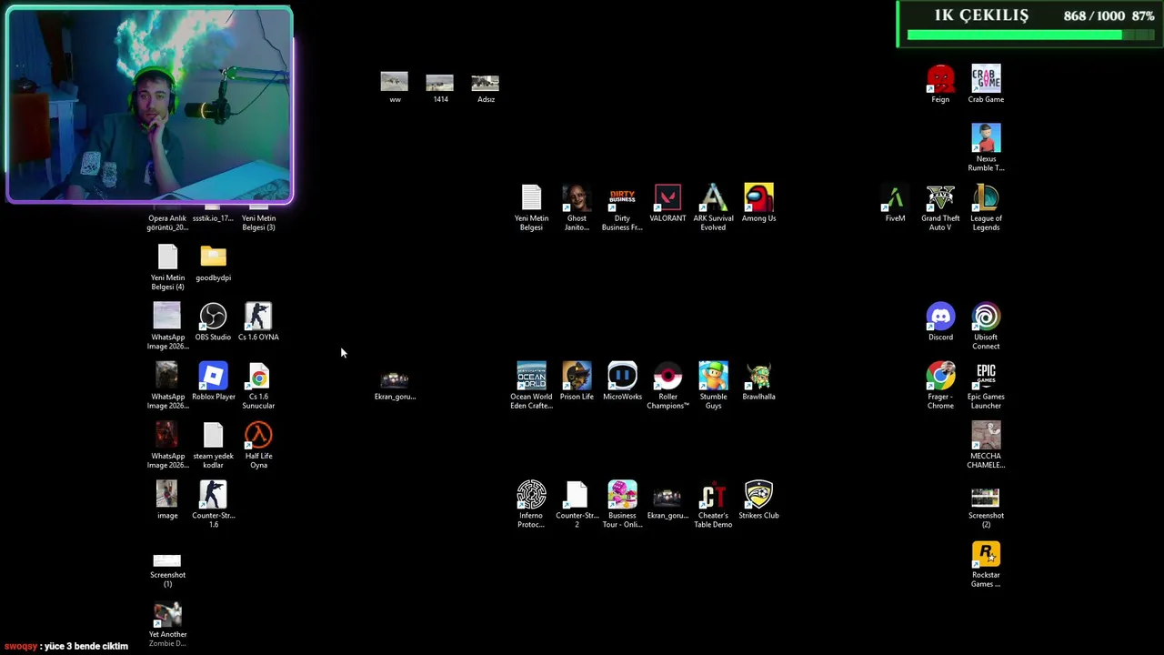Select the Counter-Strike 1.6 shortcut icon
The width and height of the screenshot is (1164, 655).
click(213, 496)
